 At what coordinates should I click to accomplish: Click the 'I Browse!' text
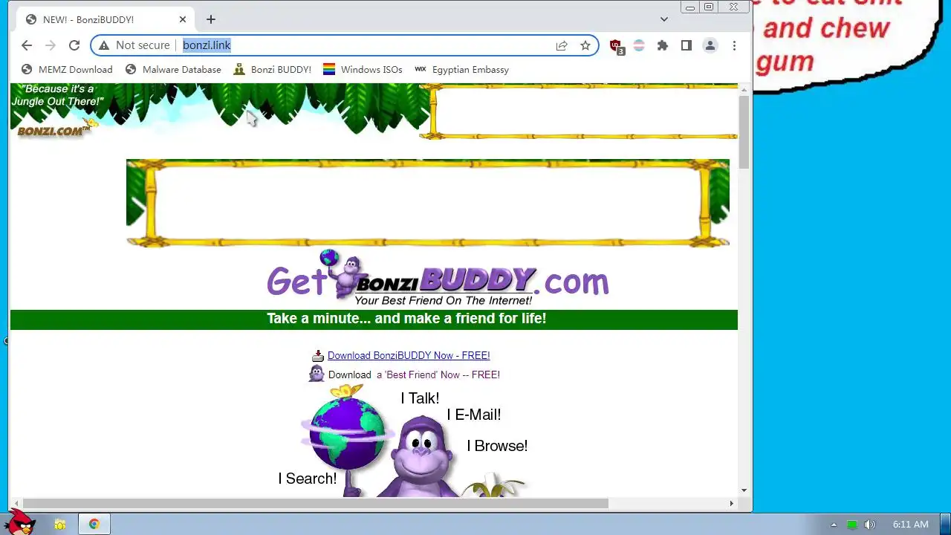(497, 446)
